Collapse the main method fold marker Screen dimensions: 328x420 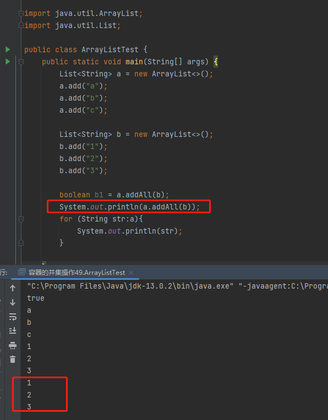pyautogui.click(x=21, y=62)
